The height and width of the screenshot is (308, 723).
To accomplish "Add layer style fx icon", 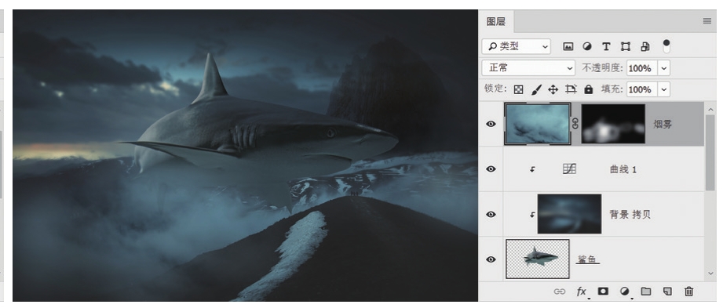I will pyautogui.click(x=582, y=292).
